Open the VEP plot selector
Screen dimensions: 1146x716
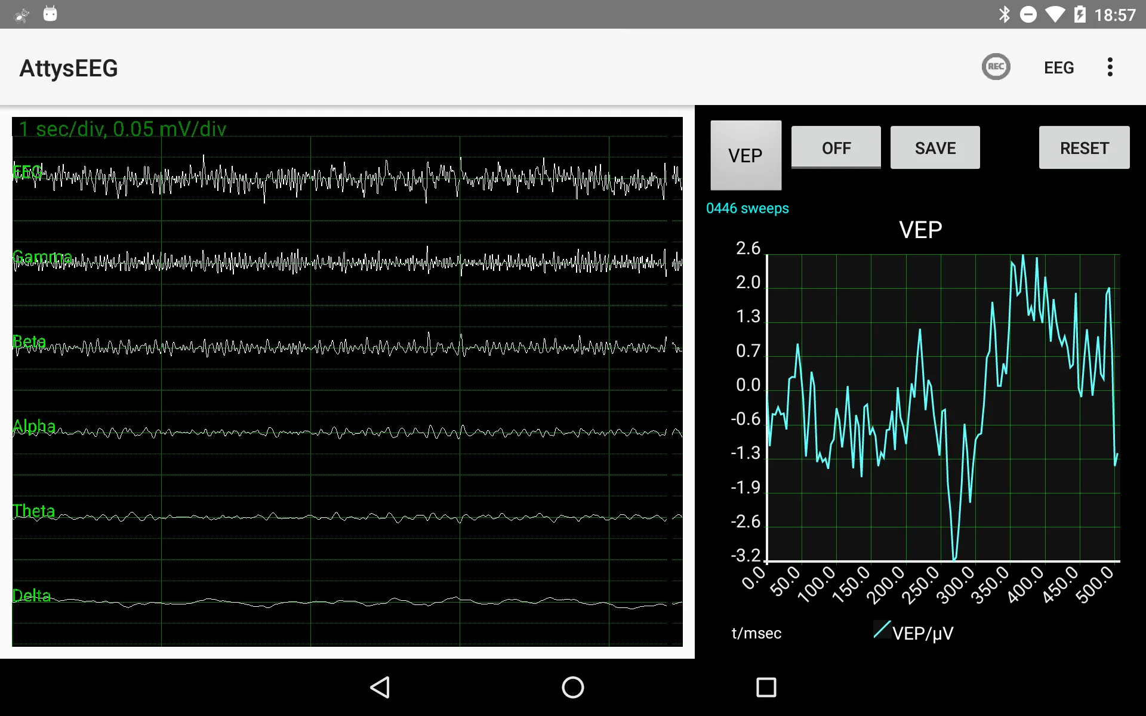pyautogui.click(x=745, y=155)
